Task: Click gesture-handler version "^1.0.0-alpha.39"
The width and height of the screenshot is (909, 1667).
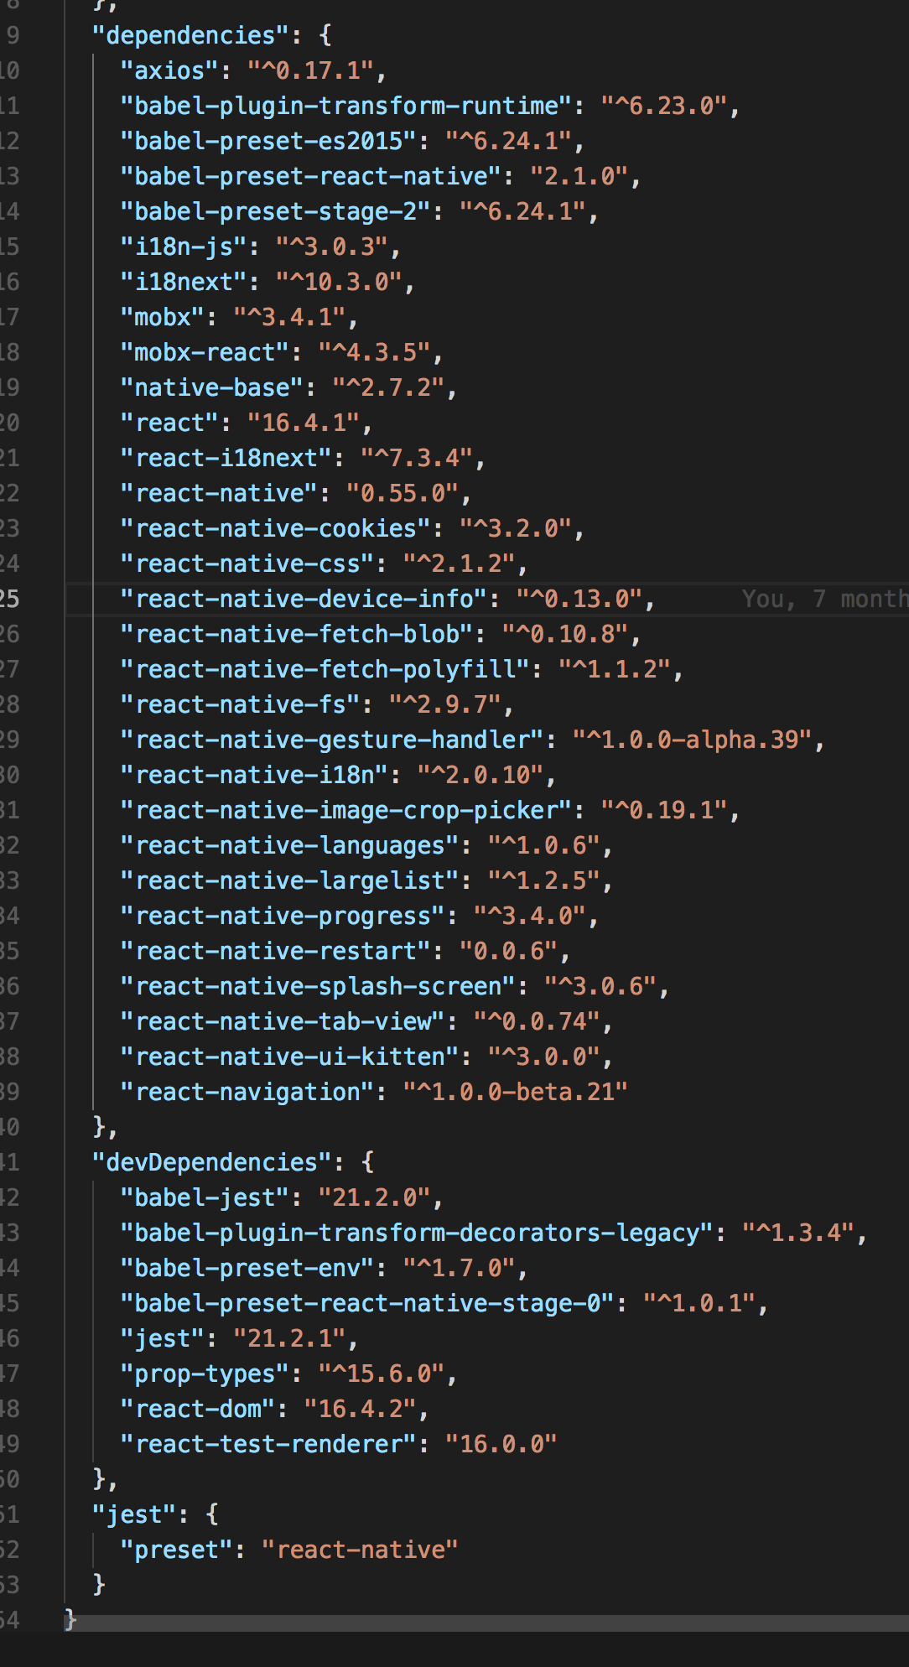Action: click(x=692, y=740)
